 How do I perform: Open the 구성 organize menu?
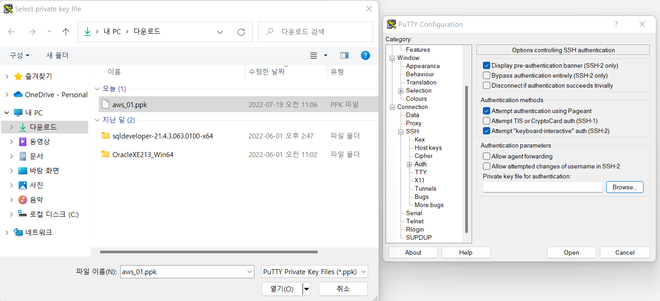click(x=20, y=55)
